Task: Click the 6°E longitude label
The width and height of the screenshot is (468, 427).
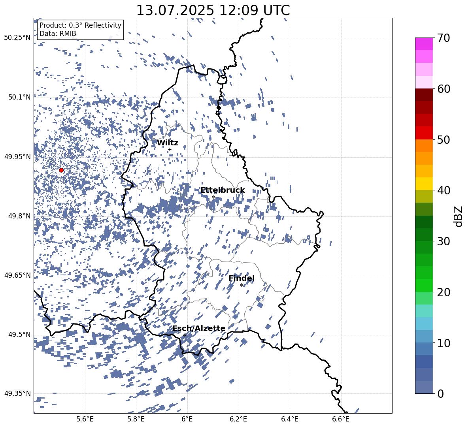Action: 187,419
